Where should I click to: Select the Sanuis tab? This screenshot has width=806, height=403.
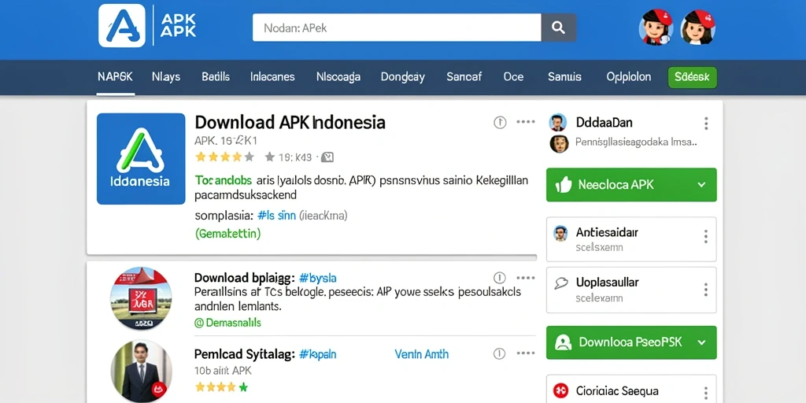coord(564,77)
